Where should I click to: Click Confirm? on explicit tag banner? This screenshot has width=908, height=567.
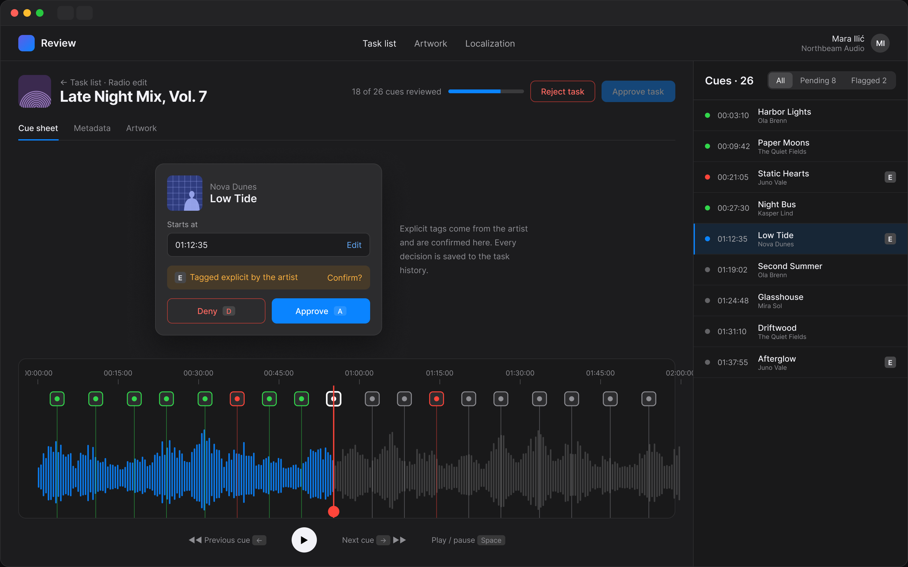[x=344, y=278]
